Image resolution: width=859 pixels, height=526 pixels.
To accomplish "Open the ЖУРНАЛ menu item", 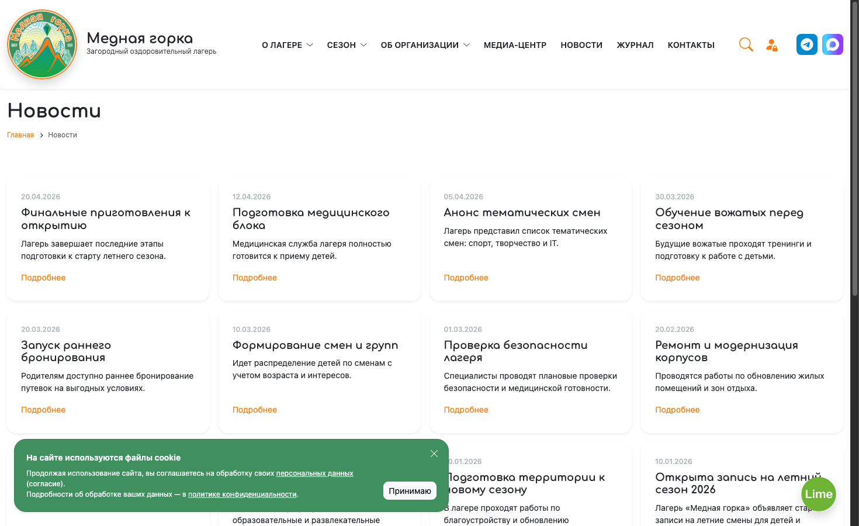I will pyautogui.click(x=635, y=45).
